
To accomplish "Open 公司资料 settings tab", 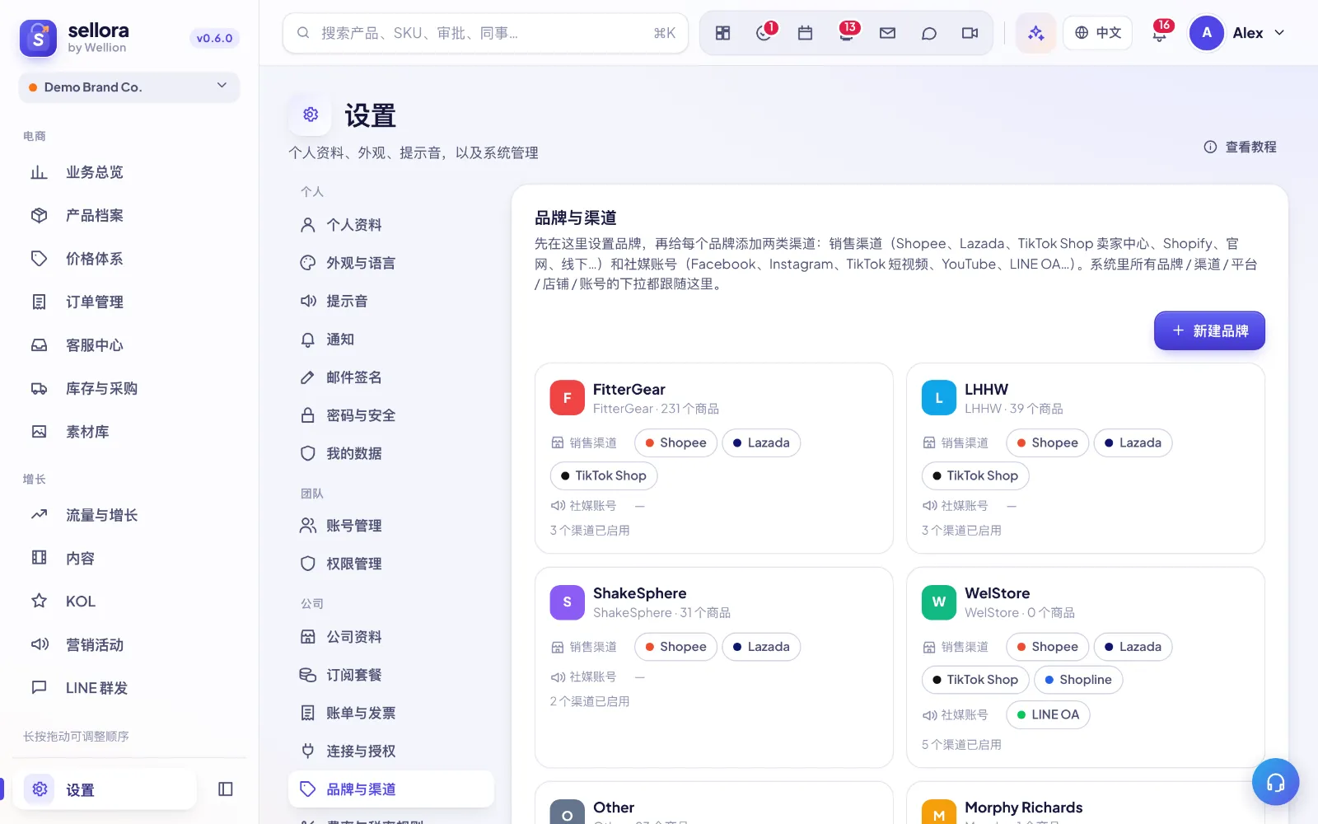I will (391, 637).
